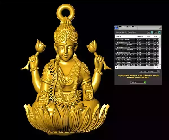Select the White Gold:14KX1 row
The height and width of the screenshot is (140, 169).
[137, 62]
